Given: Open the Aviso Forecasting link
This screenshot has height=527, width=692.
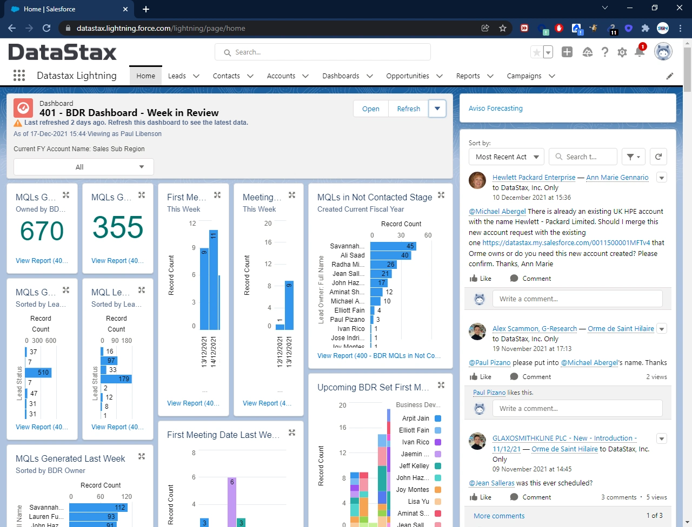Looking at the screenshot, I should pos(496,109).
